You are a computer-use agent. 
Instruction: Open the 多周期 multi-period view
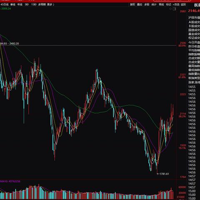click(x=42, y=5)
